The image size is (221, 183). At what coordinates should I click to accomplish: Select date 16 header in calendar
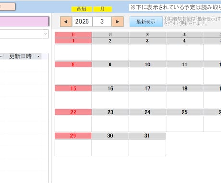click(x=110, y=88)
